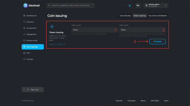Screen dimensions: 190x106
Task: Expand the wallet account dropdown chevron
Action: (x=166, y=5)
